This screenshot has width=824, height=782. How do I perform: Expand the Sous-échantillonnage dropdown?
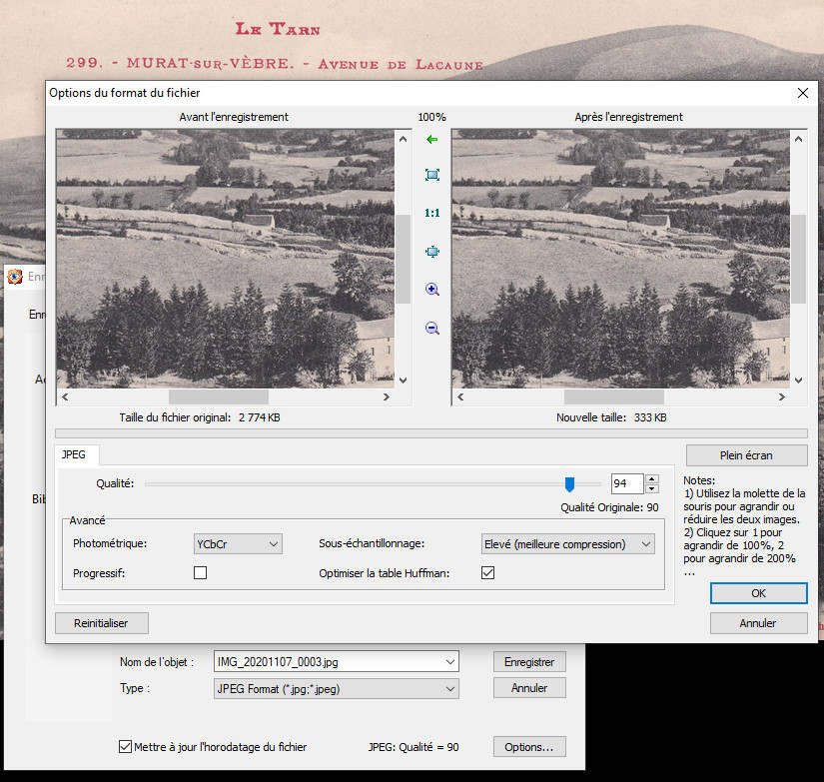pos(567,544)
